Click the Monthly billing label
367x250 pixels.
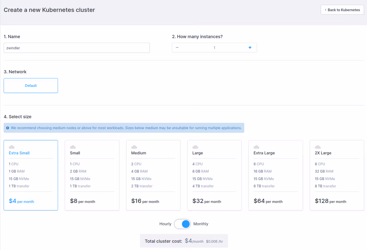[201, 224]
